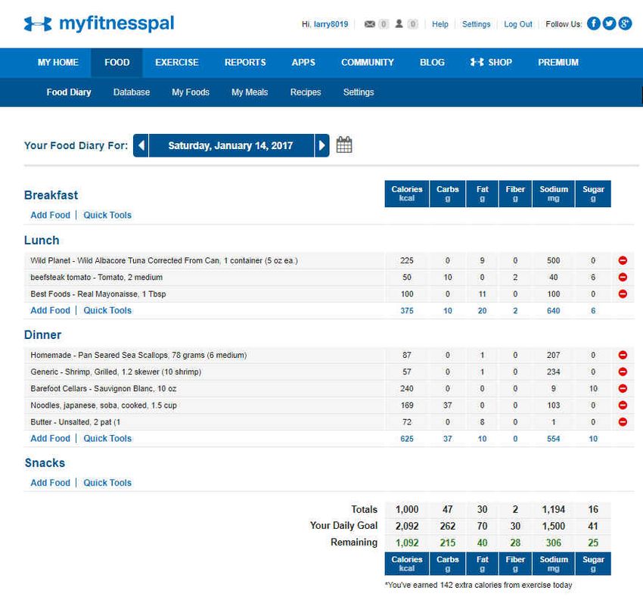Image resolution: width=643 pixels, height=603 pixels.
Task: Open Quick Tools for Dinner
Action: [x=107, y=439]
